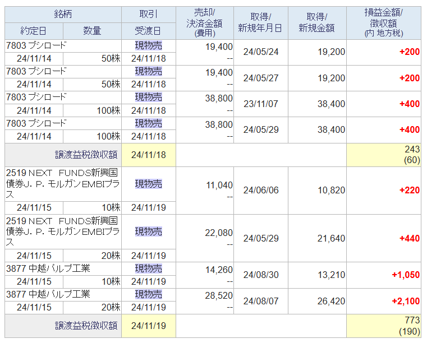The height and width of the screenshot is (343, 427).
Task: Click the +1,050 profit value
Action: pos(406,275)
